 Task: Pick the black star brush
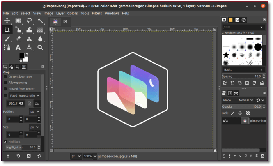(x=226, y=55)
